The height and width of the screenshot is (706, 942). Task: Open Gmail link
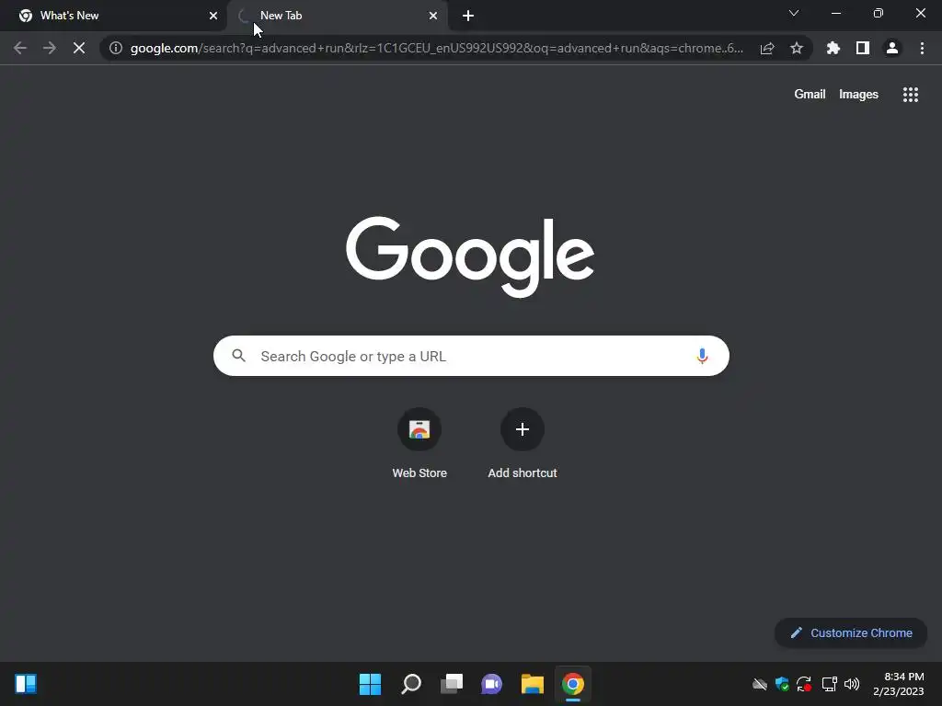point(810,95)
